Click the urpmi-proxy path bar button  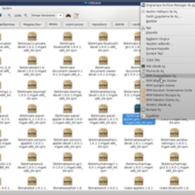click(x=75, y=24)
